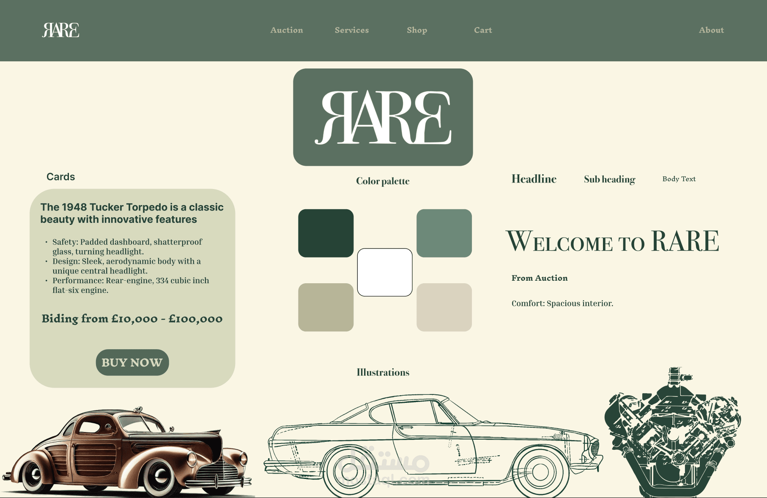
Task: Pick the dark green color swatch
Action: 326,233
